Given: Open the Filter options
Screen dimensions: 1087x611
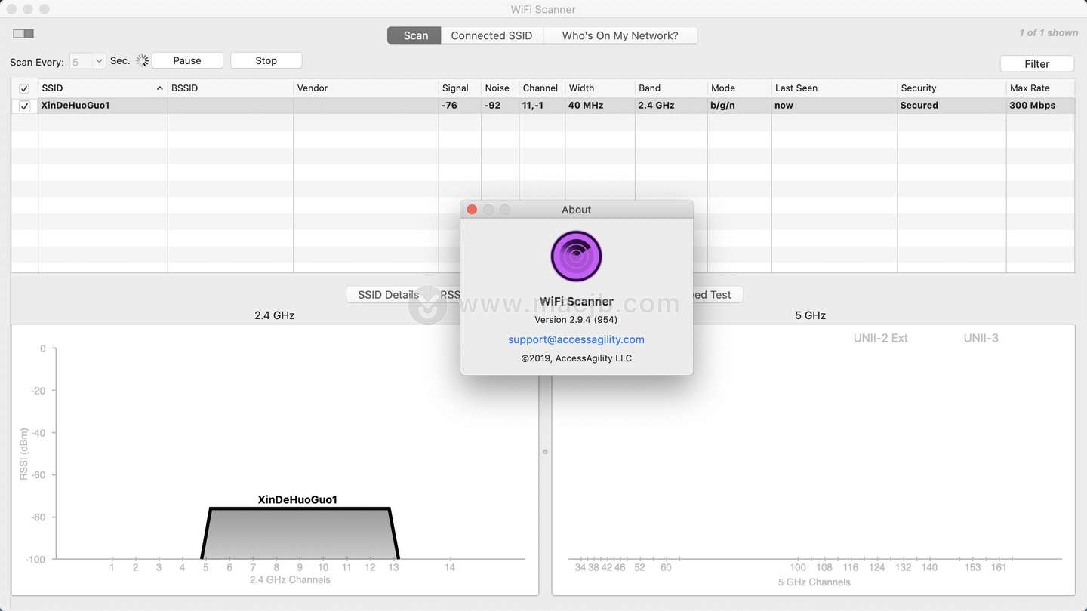Looking at the screenshot, I should (x=1036, y=64).
